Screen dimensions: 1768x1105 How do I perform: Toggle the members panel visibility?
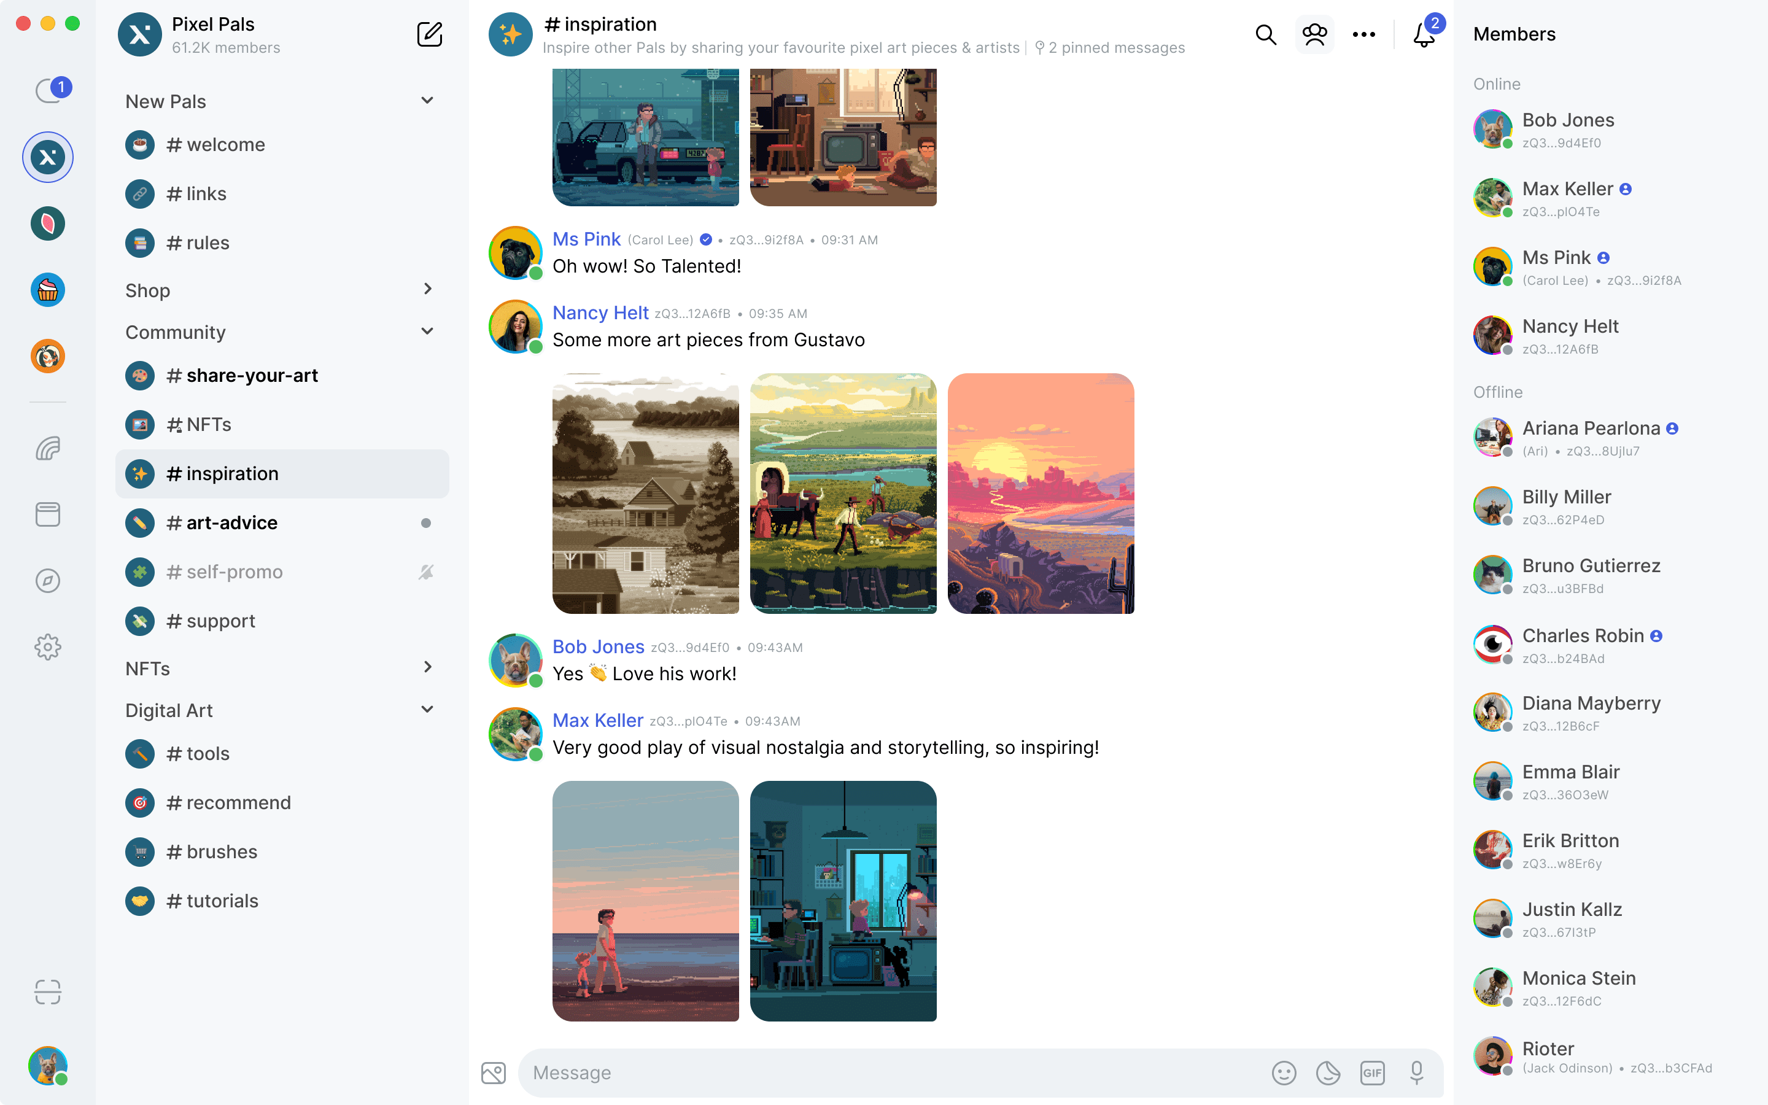click(1315, 34)
